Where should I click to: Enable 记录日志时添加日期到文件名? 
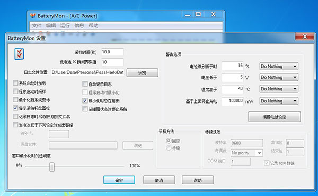15,116
